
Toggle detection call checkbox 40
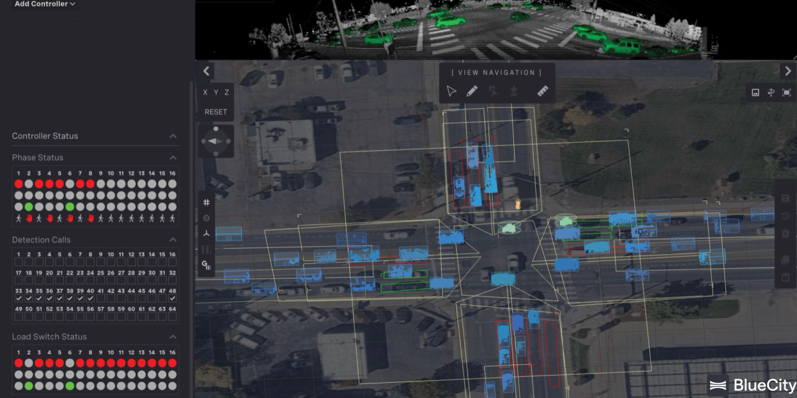(x=90, y=299)
